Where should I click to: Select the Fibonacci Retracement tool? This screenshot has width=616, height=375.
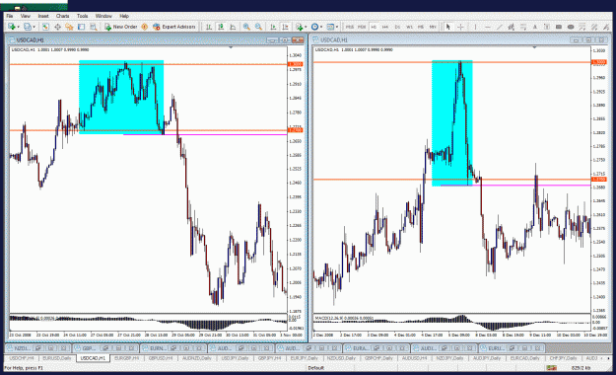click(x=523, y=27)
